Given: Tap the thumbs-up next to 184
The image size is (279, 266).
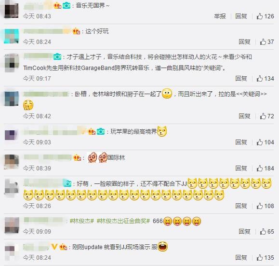Looking at the screenshot, I should [x=260, y=168].
